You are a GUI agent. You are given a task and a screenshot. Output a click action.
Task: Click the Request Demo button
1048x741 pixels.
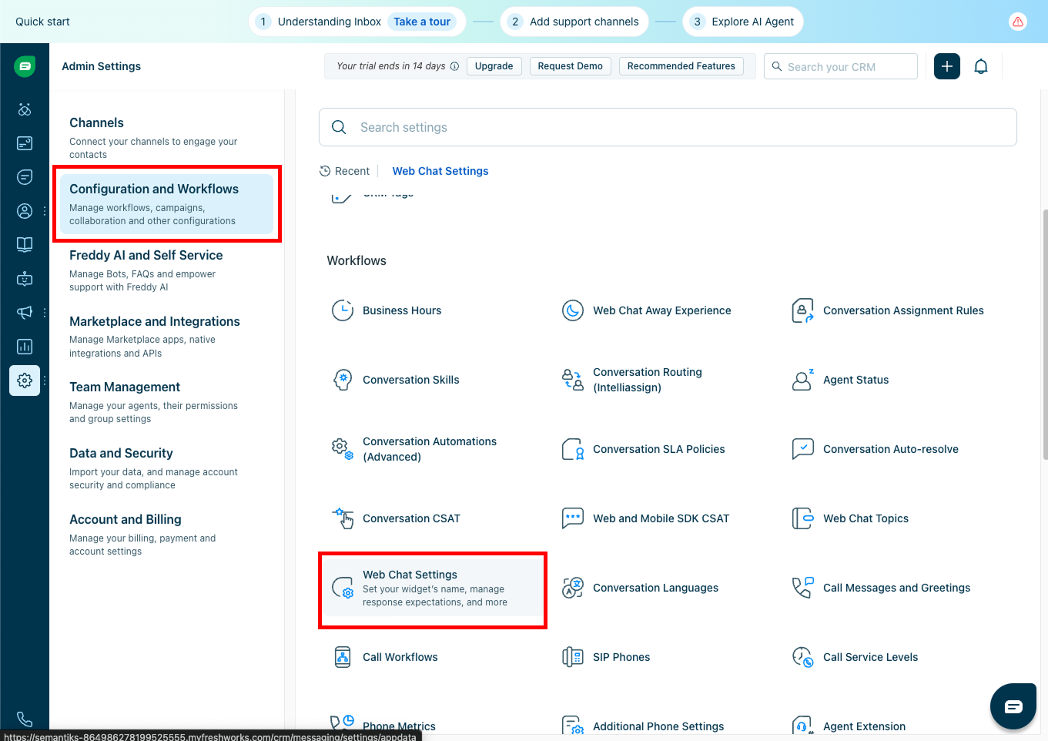point(571,66)
